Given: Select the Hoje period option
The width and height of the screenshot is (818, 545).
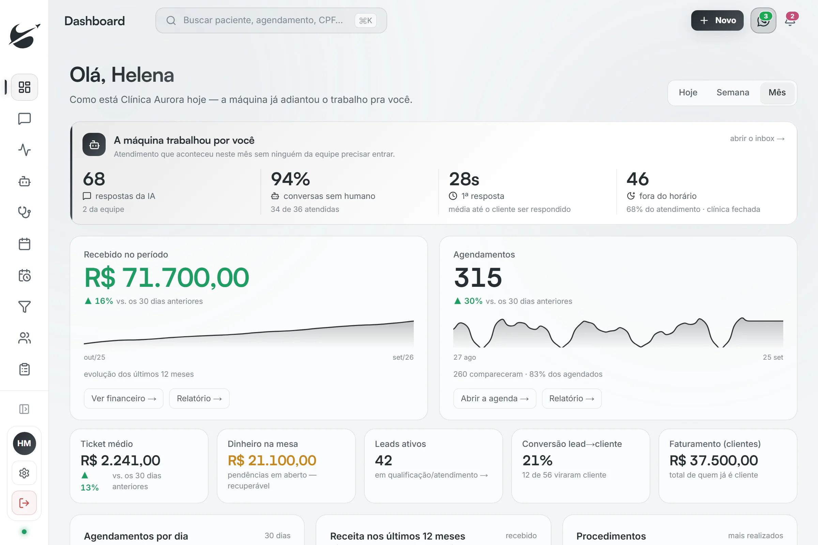Looking at the screenshot, I should pyautogui.click(x=688, y=92).
